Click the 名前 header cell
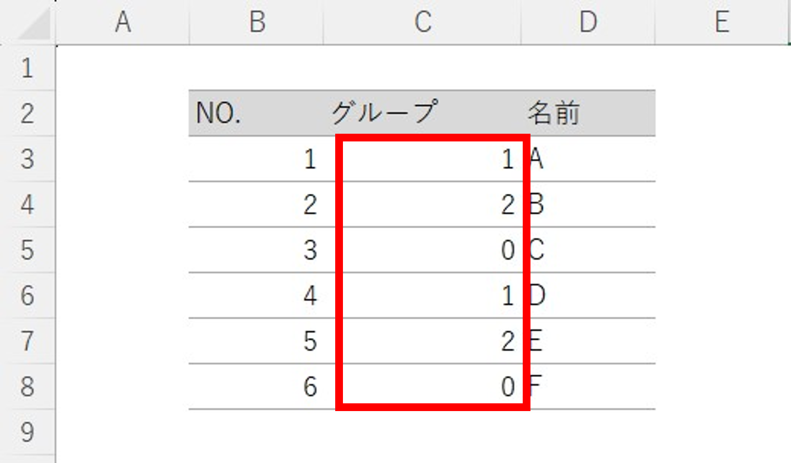This screenshot has width=791, height=463. [589, 113]
